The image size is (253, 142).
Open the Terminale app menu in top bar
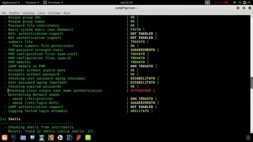coord(53,2)
